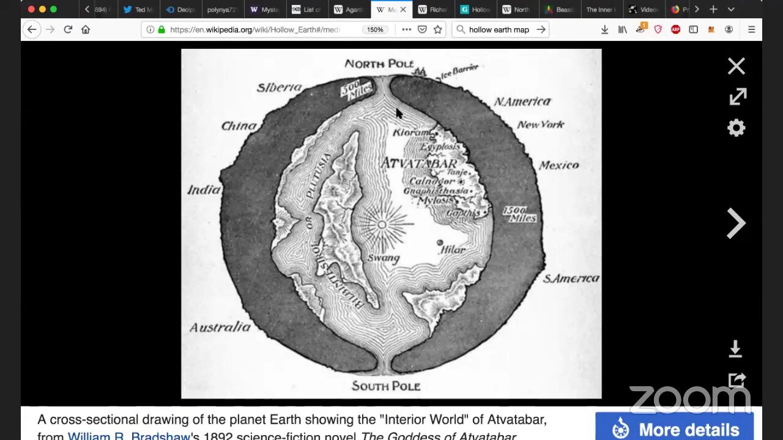Click the forward navigation arrow
The height and width of the screenshot is (440, 783).
pyautogui.click(x=50, y=29)
